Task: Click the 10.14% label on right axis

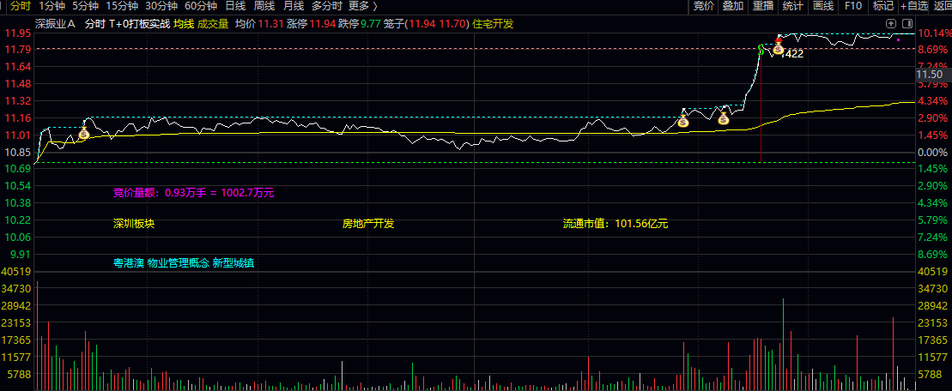Action: [x=933, y=32]
